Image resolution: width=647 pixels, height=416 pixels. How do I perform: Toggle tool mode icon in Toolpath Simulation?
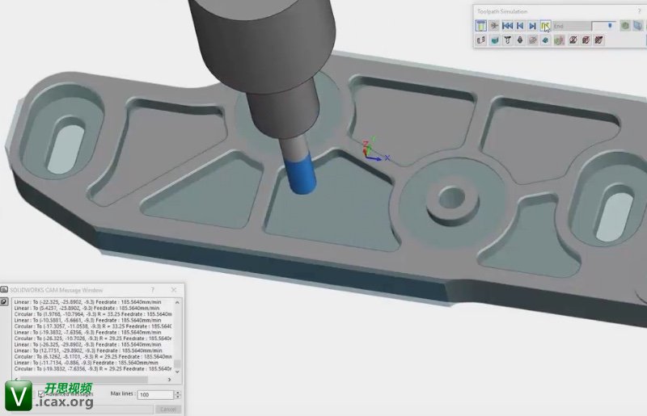481,26
